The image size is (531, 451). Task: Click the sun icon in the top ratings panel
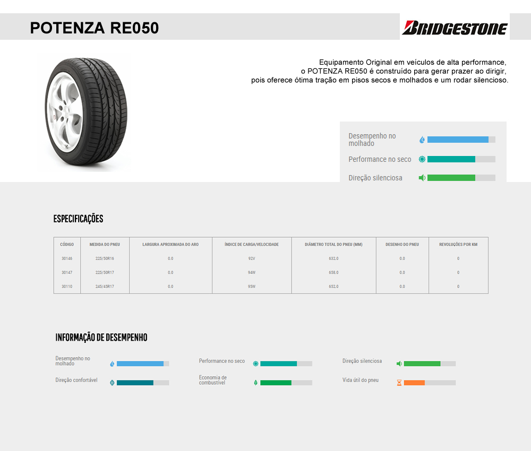pyautogui.click(x=422, y=159)
